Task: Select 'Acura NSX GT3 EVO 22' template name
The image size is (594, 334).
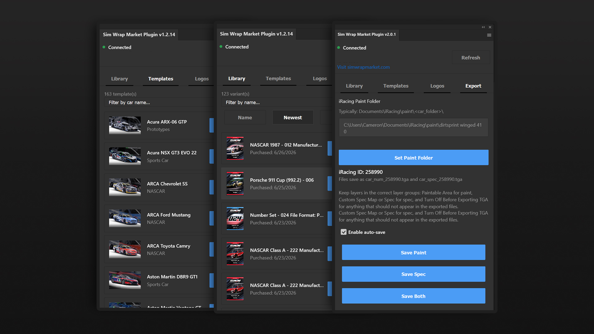Action: (x=172, y=153)
